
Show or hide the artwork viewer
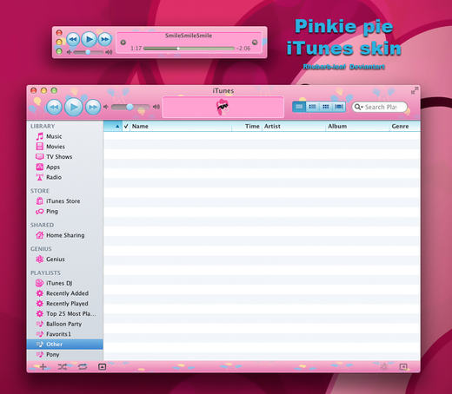tap(102, 367)
